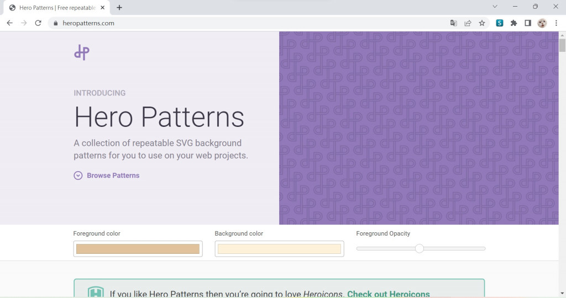Screen dimensions: 566x298
Task: Click the Heroicons logo in the banner
Action: (96, 292)
